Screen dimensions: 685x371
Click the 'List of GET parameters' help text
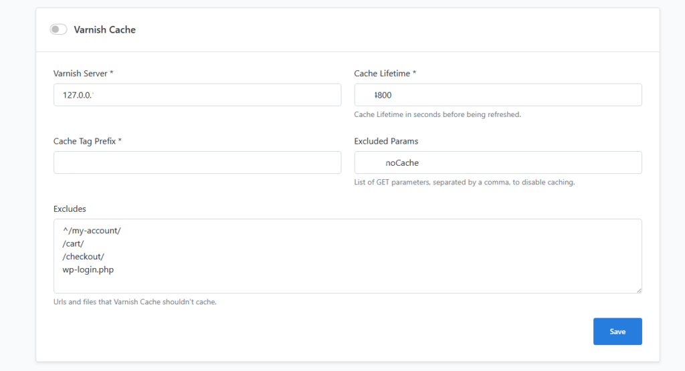pyautogui.click(x=464, y=182)
